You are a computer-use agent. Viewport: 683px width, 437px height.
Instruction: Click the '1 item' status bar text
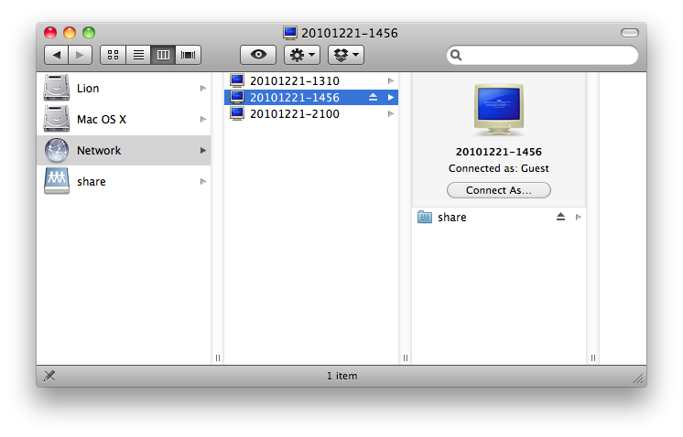pyautogui.click(x=341, y=376)
